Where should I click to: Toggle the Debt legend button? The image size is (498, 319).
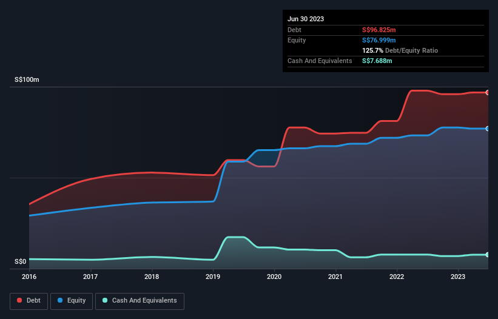click(x=29, y=301)
